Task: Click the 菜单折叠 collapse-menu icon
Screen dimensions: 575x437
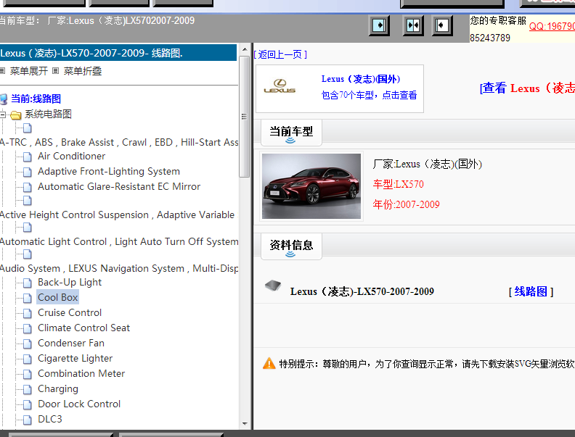Action: click(55, 70)
